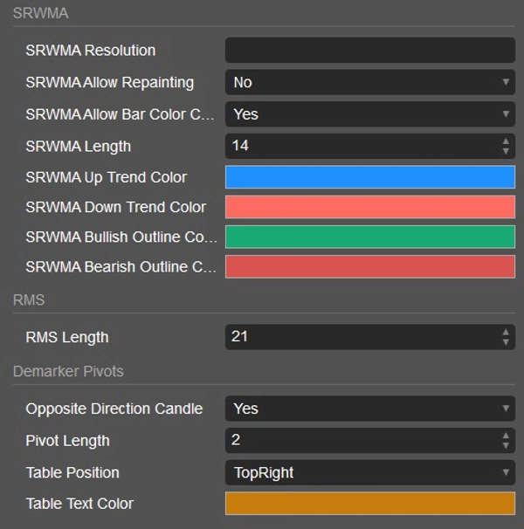Click the RMS Length value field
Viewport: 524px width, 529px height.
[360, 337]
